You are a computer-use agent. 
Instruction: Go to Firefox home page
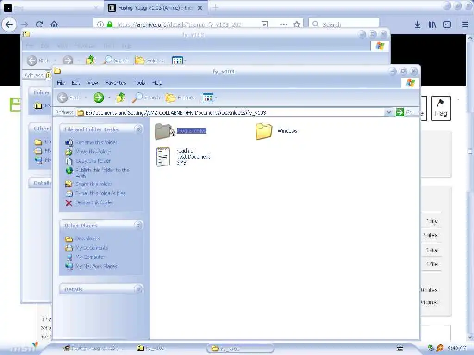pyautogui.click(x=54, y=24)
